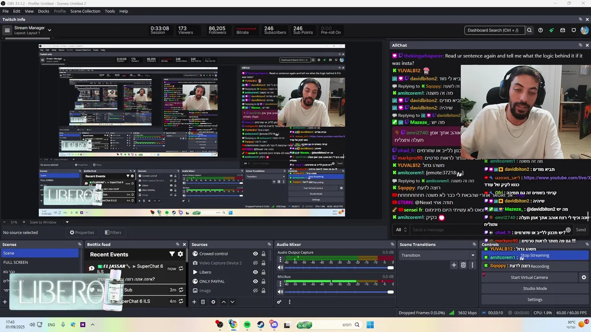Add a scene transition with plus icon
This screenshot has width=591, height=332.
click(x=454, y=265)
